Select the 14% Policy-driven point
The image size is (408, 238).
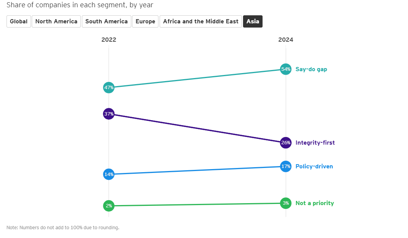pos(109,174)
